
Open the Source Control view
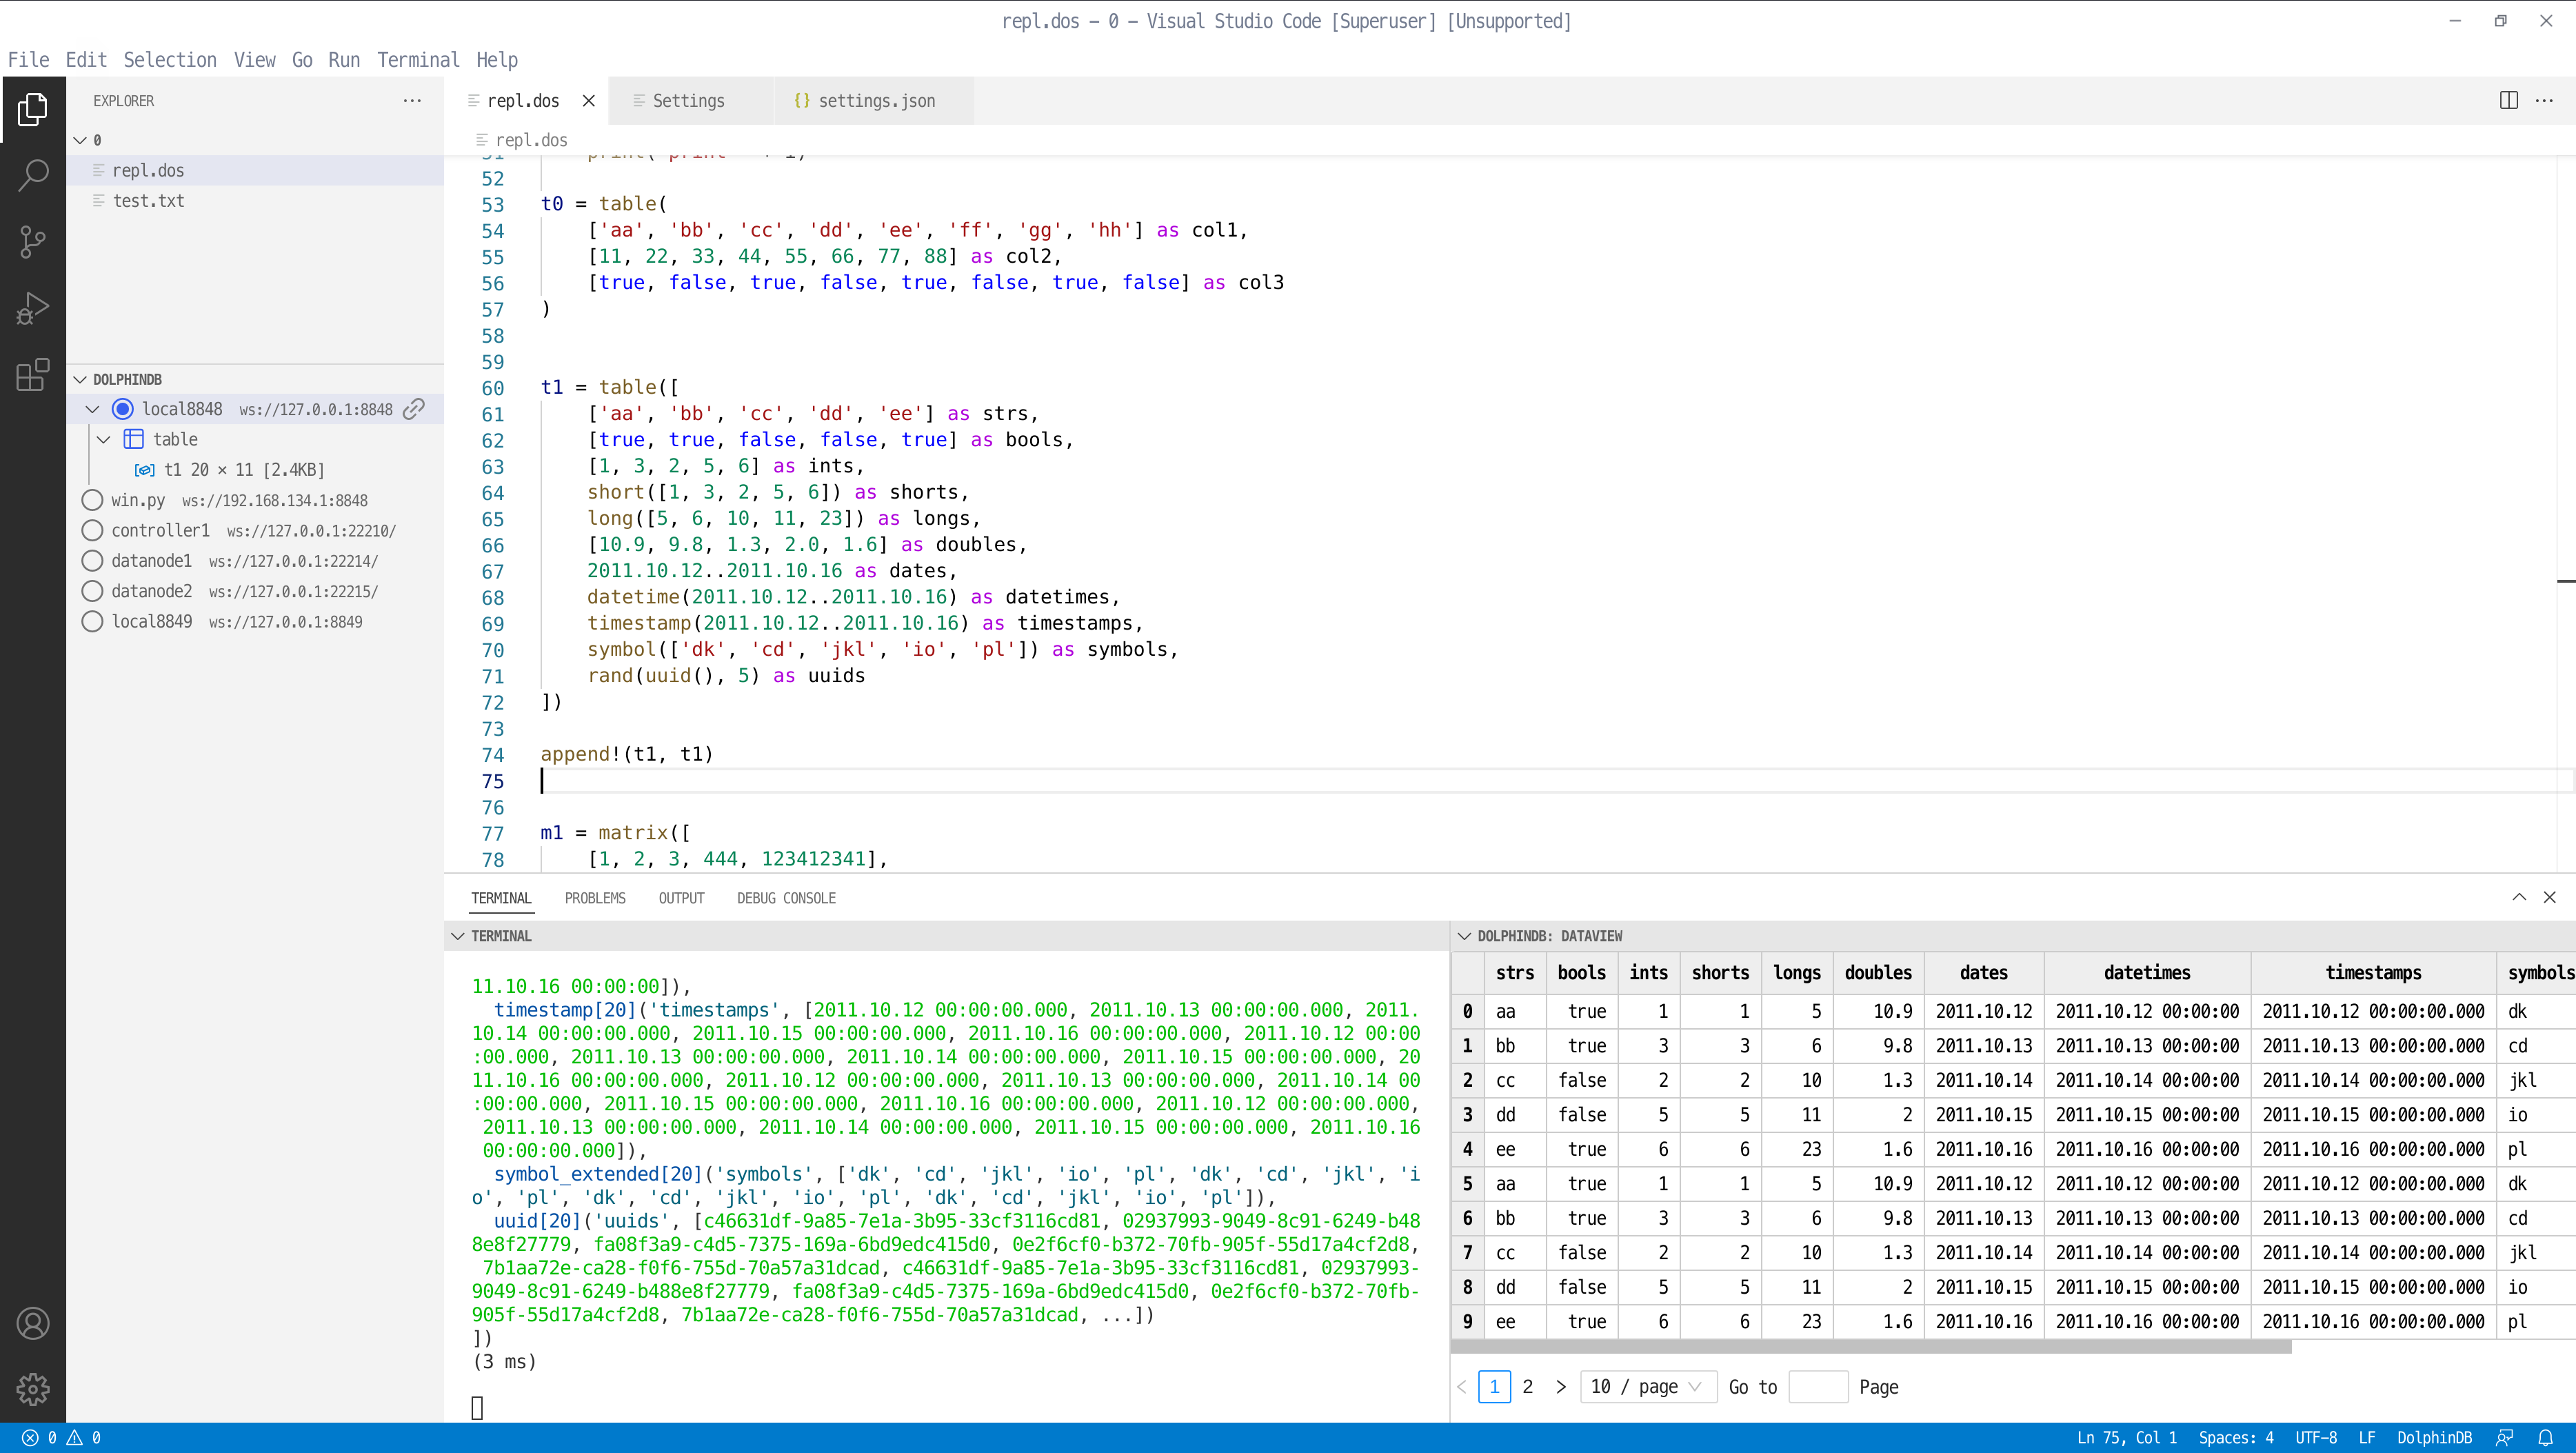[x=33, y=242]
